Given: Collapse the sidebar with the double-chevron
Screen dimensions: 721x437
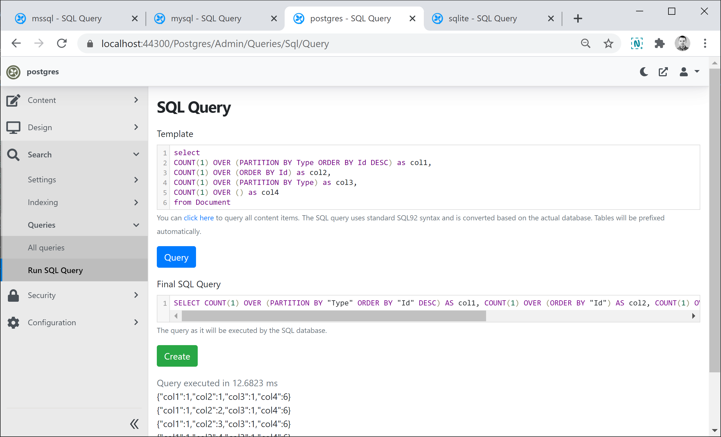Looking at the screenshot, I should click(134, 424).
